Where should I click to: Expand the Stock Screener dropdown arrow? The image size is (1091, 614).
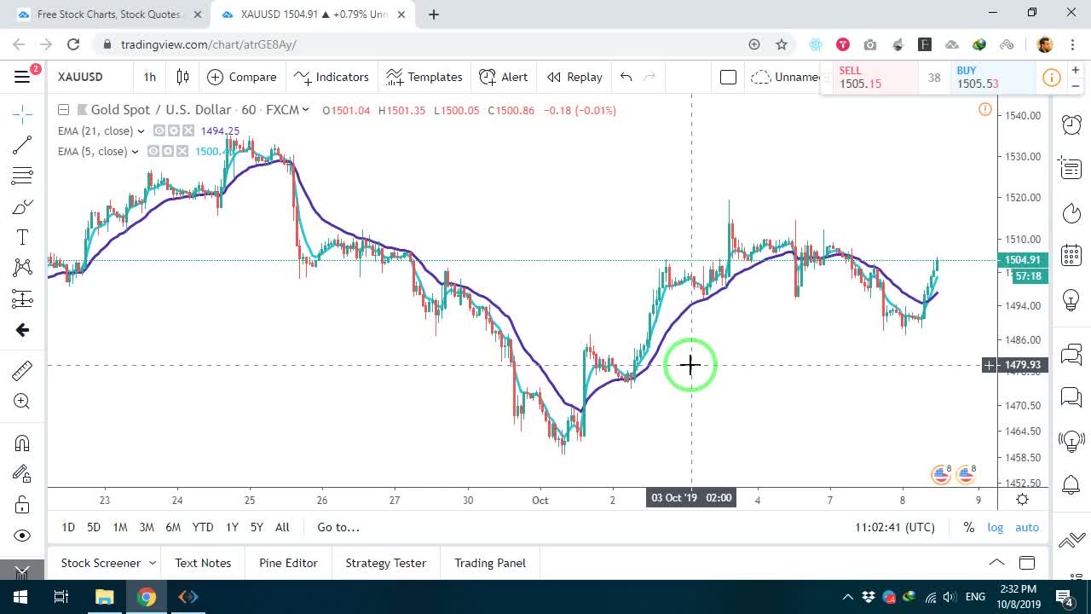pos(153,563)
